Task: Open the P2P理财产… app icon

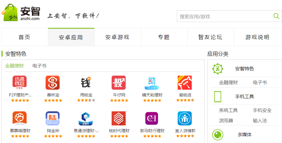Action: click(x=20, y=83)
